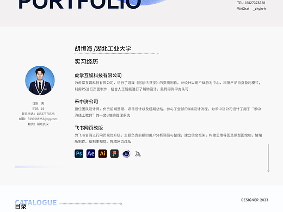Click the CATALOGUE heading
Image resolution: width=283 pixels, height=212 pixels.
[x=36, y=203]
